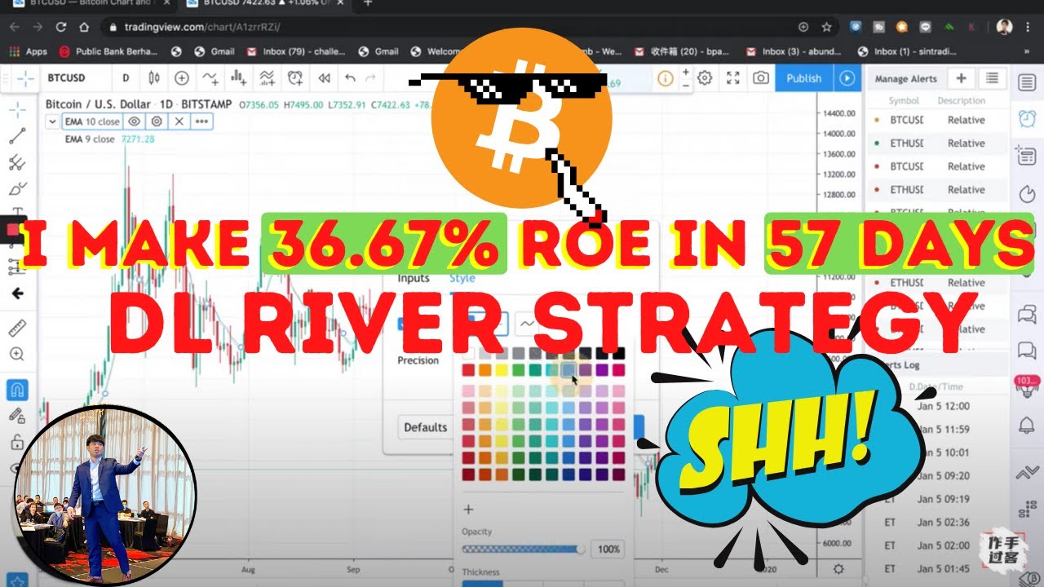
Task: Open the Chrome three-dot menu
Action: pyautogui.click(x=1028, y=27)
